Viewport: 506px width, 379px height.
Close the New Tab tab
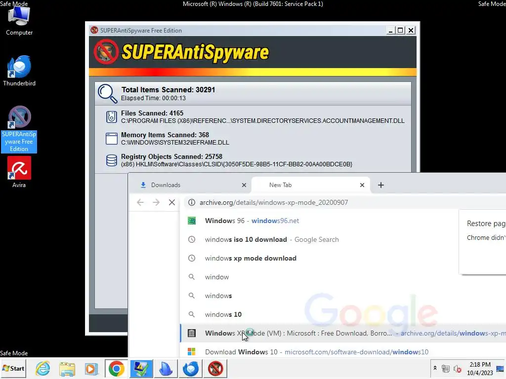362,185
